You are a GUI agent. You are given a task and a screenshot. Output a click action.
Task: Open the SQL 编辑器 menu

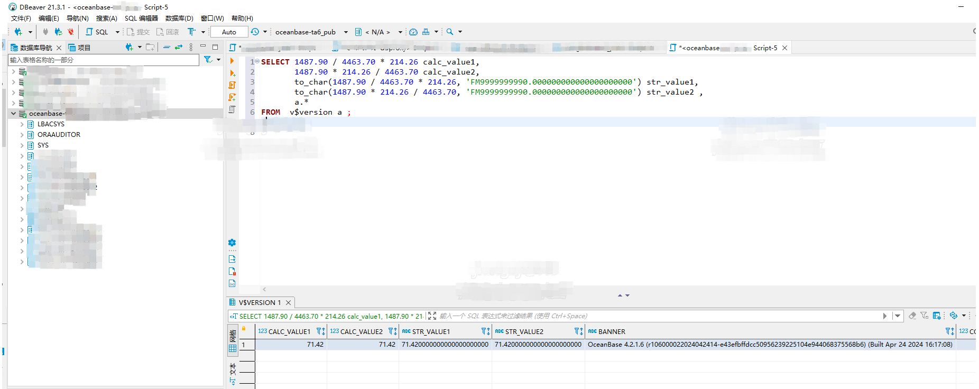141,18
